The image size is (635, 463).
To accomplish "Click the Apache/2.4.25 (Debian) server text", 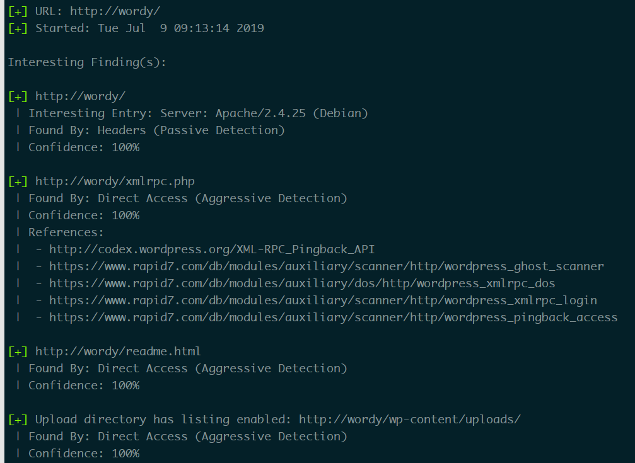I will pyautogui.click(x=291, y=113).
